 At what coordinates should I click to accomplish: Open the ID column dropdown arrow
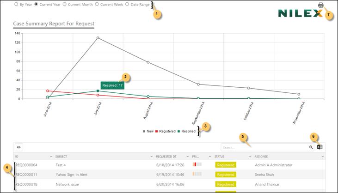tap(50, 157)
